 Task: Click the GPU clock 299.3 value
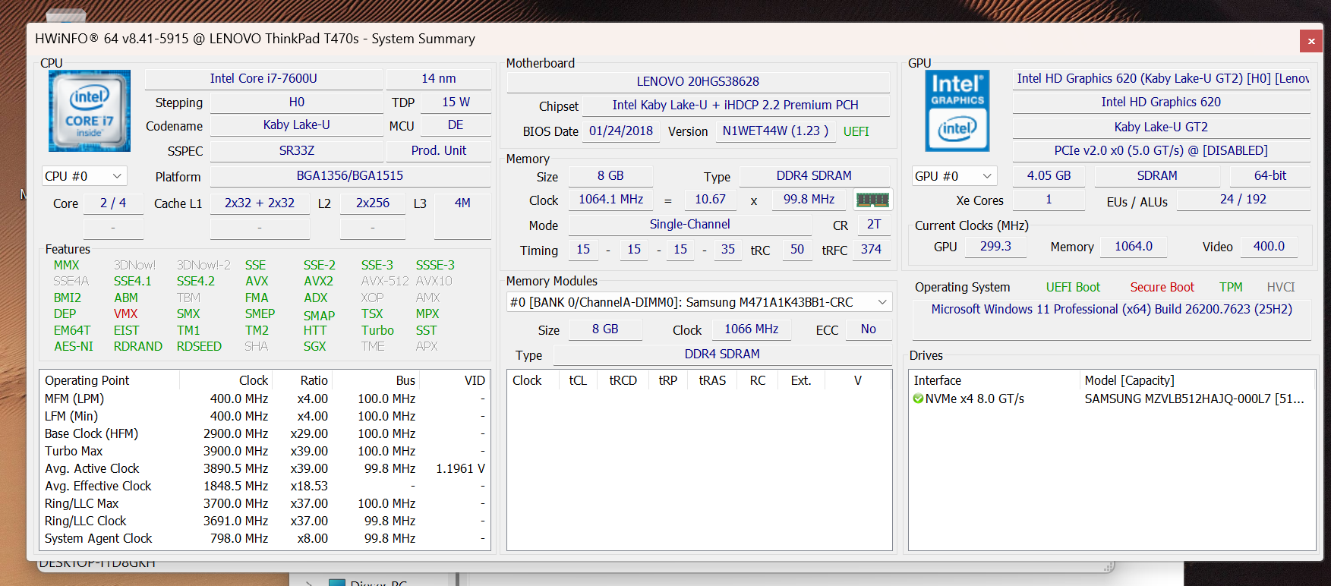995,247
